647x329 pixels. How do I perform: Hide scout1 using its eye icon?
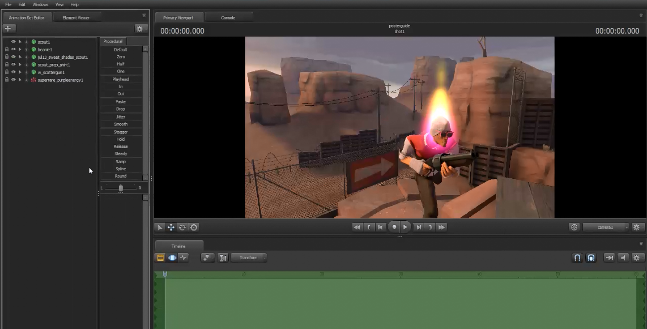point(13,42)
